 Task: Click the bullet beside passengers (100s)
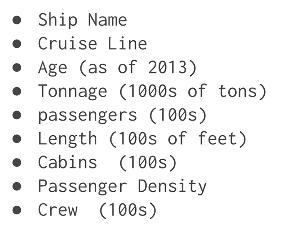(17, 115)
